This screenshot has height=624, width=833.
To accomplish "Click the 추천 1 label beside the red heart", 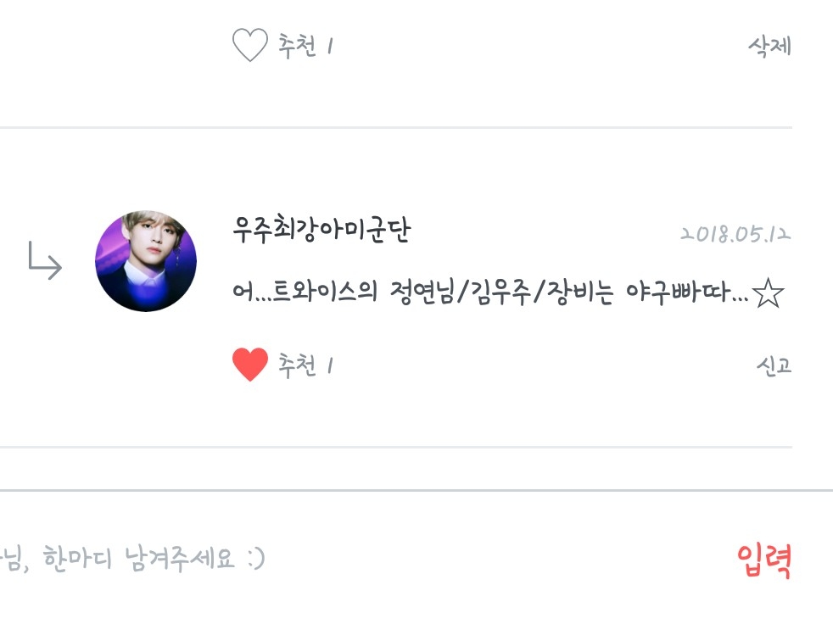I will [305, 365].
